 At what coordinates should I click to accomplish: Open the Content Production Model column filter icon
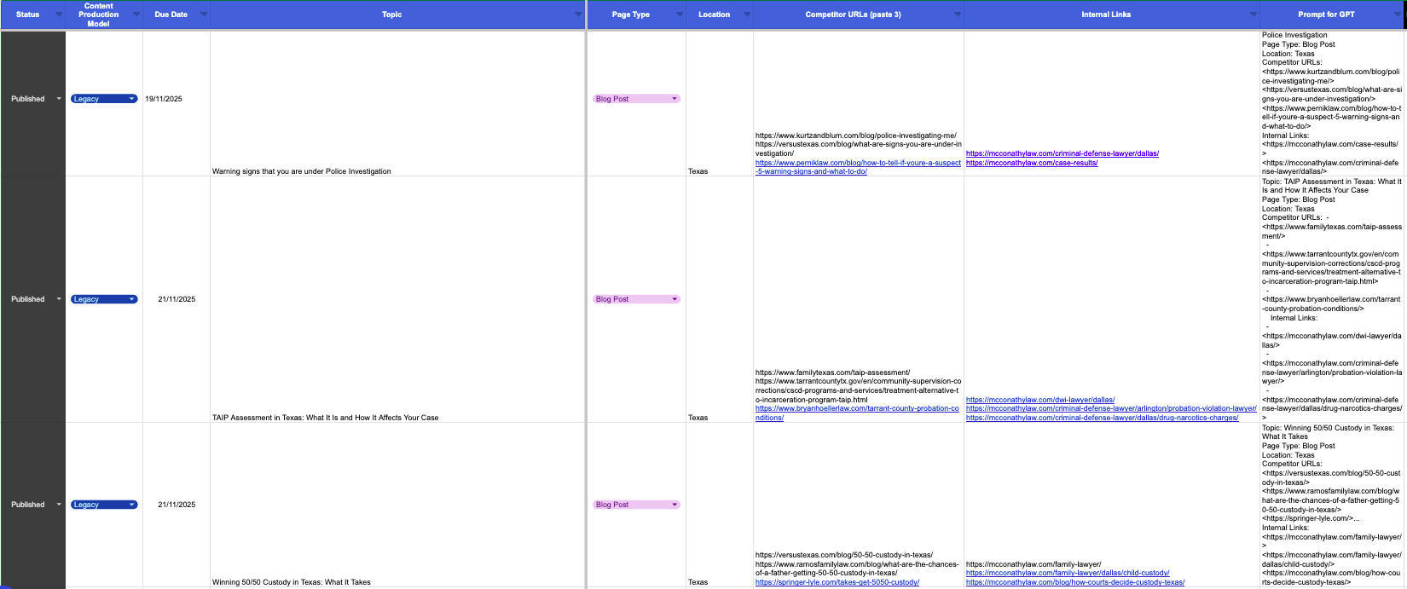click(136, 14)
